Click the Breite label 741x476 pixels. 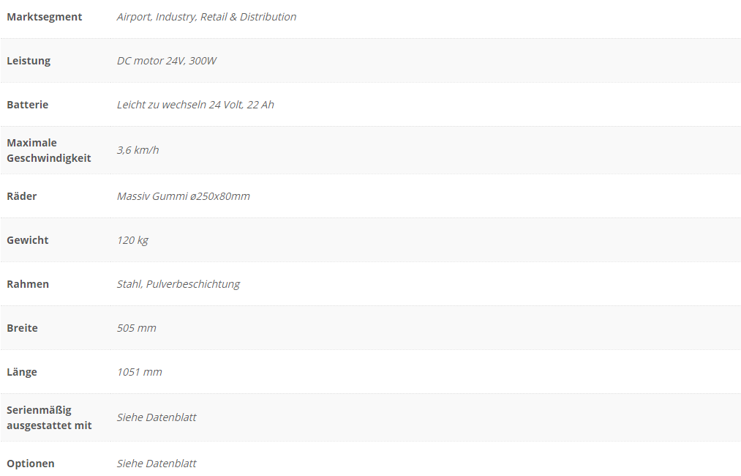tap(22, 328)
